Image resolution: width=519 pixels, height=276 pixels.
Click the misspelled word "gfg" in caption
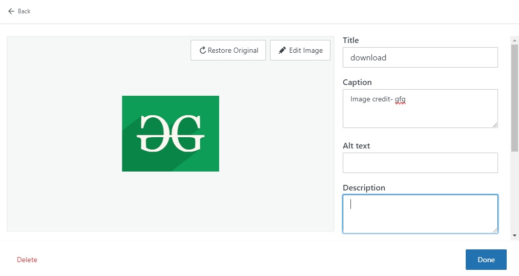[400, 99]
